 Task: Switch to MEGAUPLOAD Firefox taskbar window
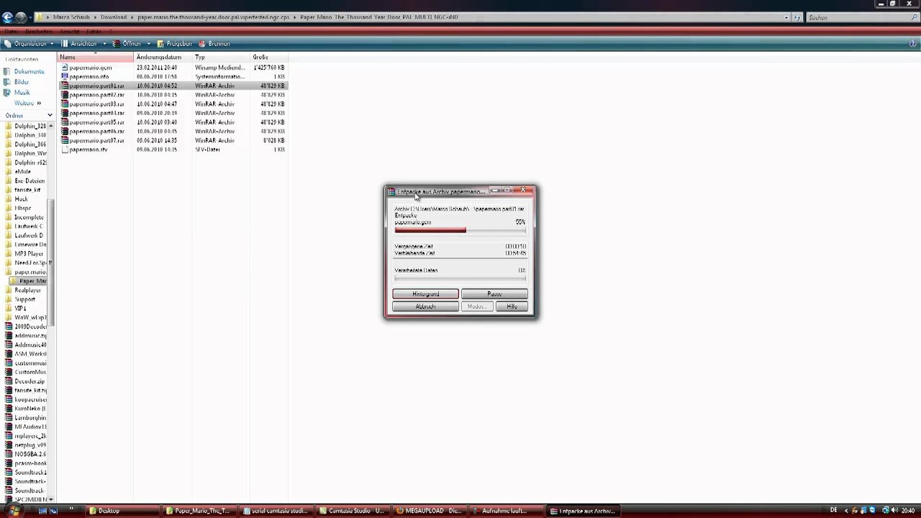pos(430,511)
